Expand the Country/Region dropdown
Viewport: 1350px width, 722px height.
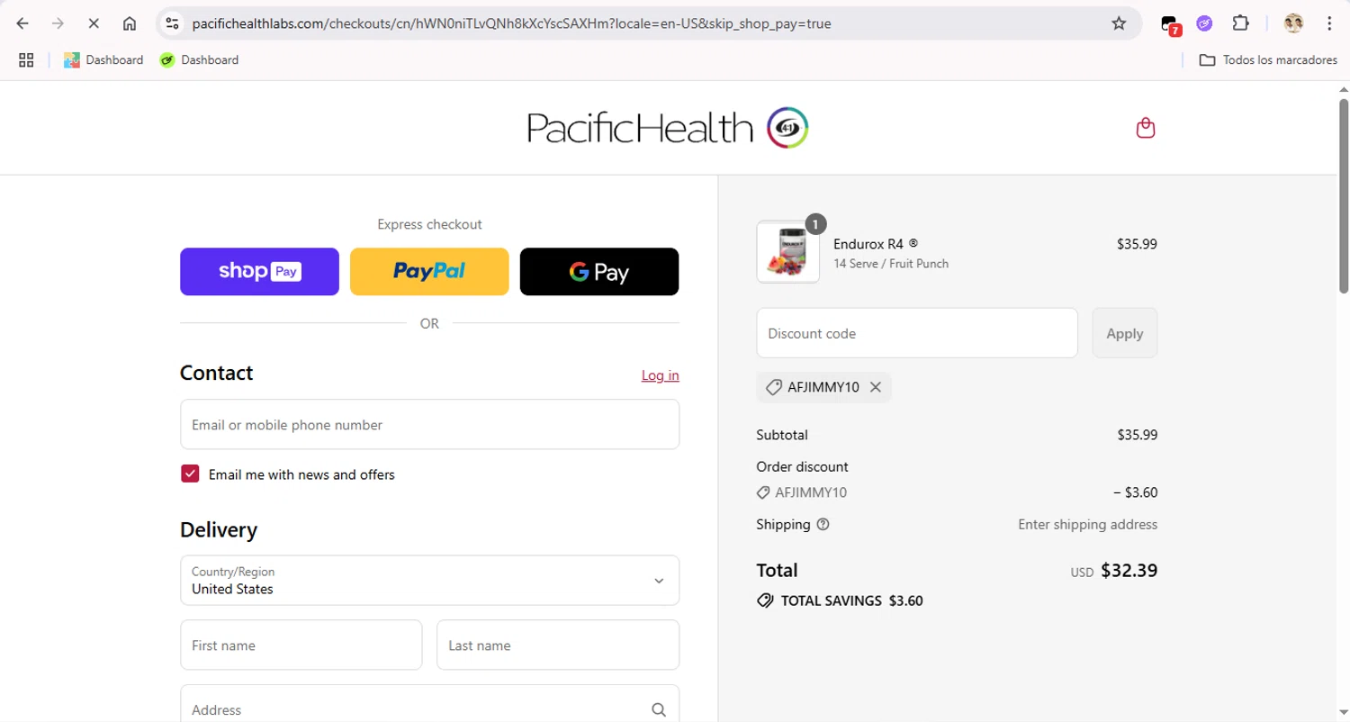[429, 581]
